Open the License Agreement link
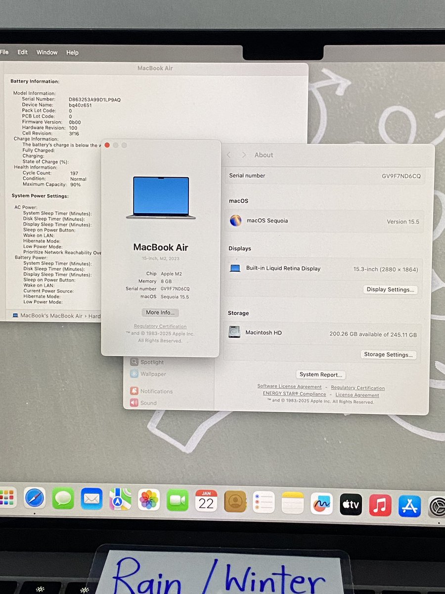The image size is (445, 594). pos(357,395)
